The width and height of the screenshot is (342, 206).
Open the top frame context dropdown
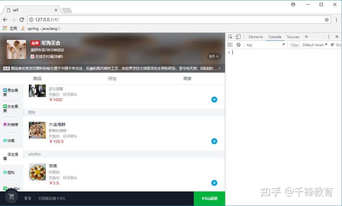(265, 45)
